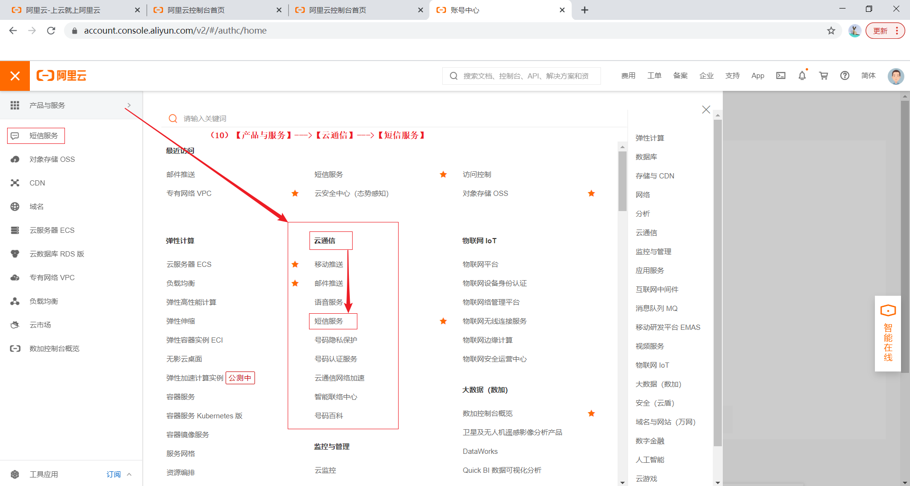Open App in top navigation
Viewport: 910px width, 486px height.
pos(758,76)
